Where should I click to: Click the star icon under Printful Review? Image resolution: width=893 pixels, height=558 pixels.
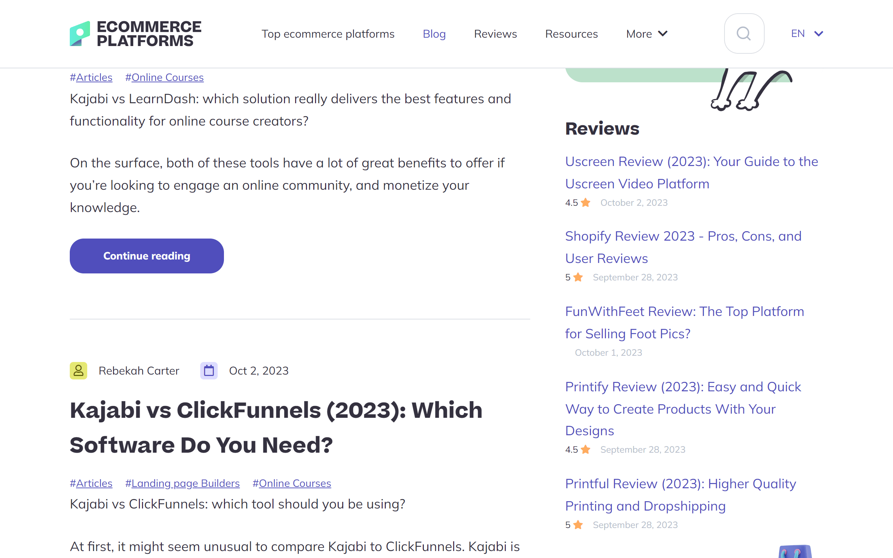(578, 525)
